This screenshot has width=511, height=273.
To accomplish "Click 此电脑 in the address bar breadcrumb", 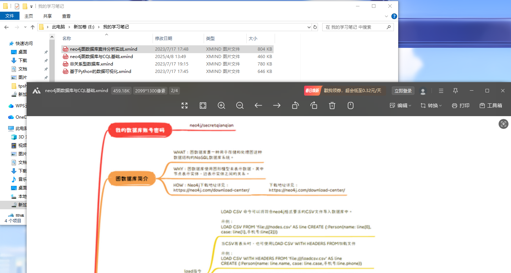I will tap(59, 27).
